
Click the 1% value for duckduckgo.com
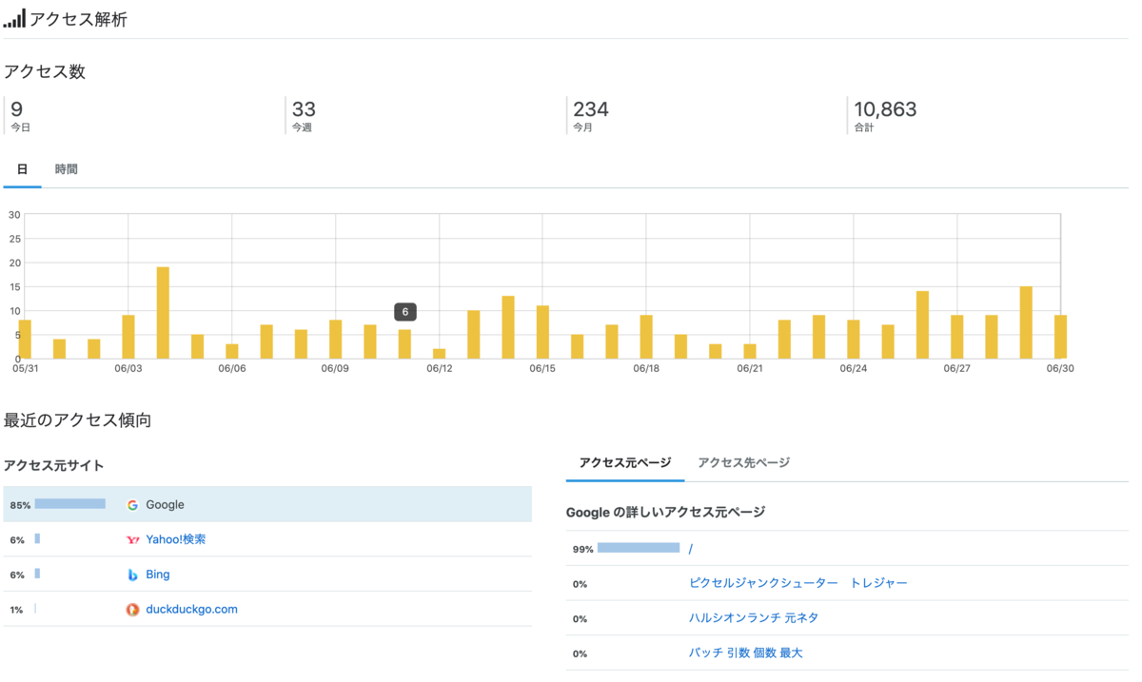coord(16,610)
